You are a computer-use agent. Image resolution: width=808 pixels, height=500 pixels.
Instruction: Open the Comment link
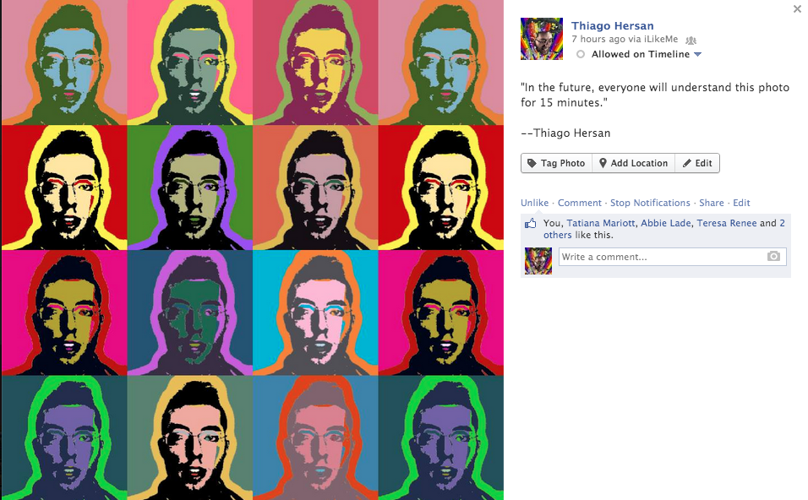pos(579,203)
